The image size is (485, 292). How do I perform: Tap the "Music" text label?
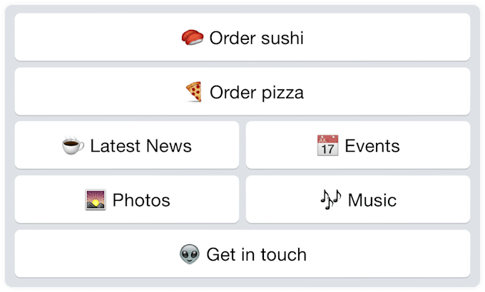coord(372,200)
